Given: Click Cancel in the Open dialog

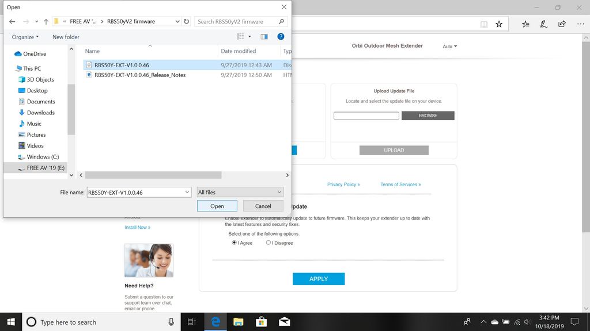Looking at the screenshot, I should click(x=263, y=206).
